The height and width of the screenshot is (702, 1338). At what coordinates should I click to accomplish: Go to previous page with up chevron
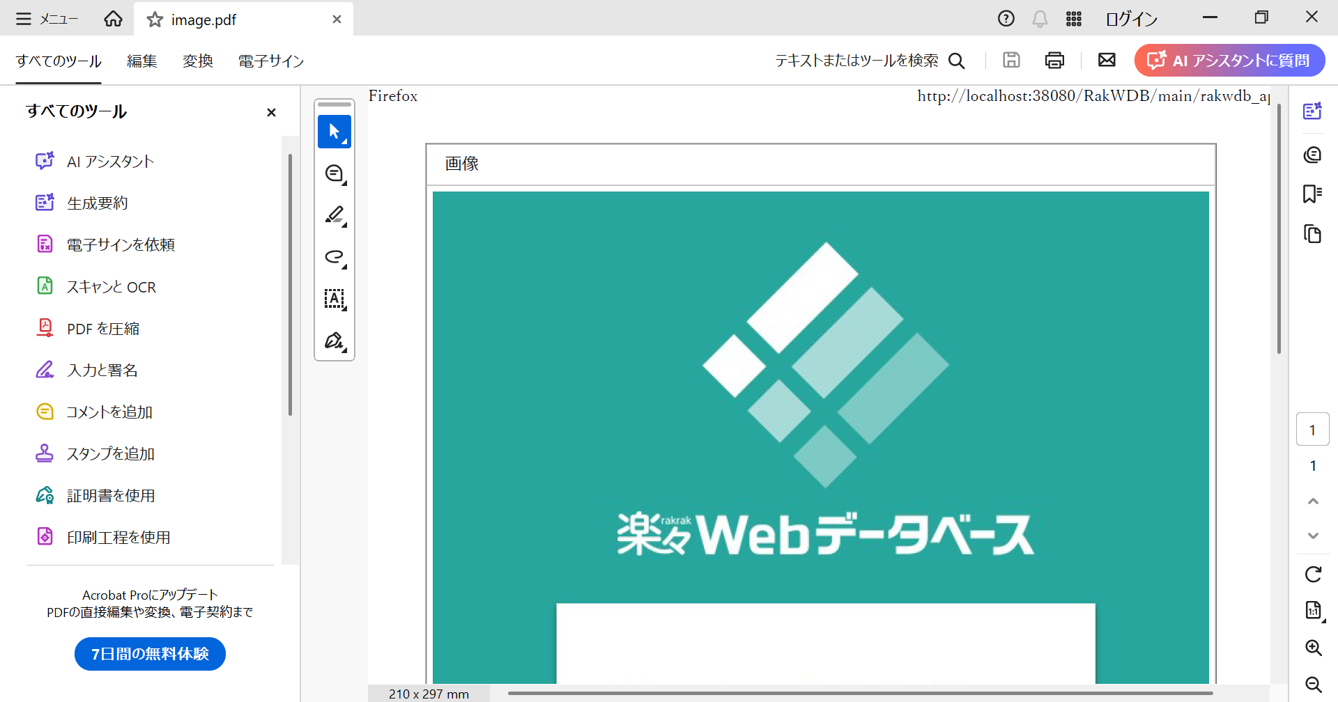(1313, 501)
